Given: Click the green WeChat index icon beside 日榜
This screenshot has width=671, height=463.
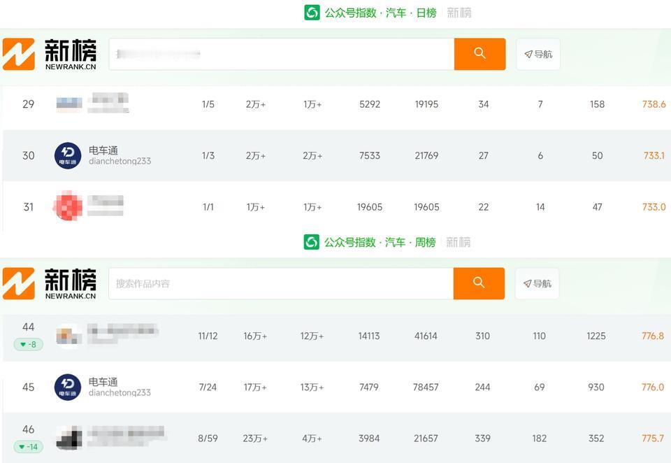Looking at the screenshot, I should click(312, 13).
